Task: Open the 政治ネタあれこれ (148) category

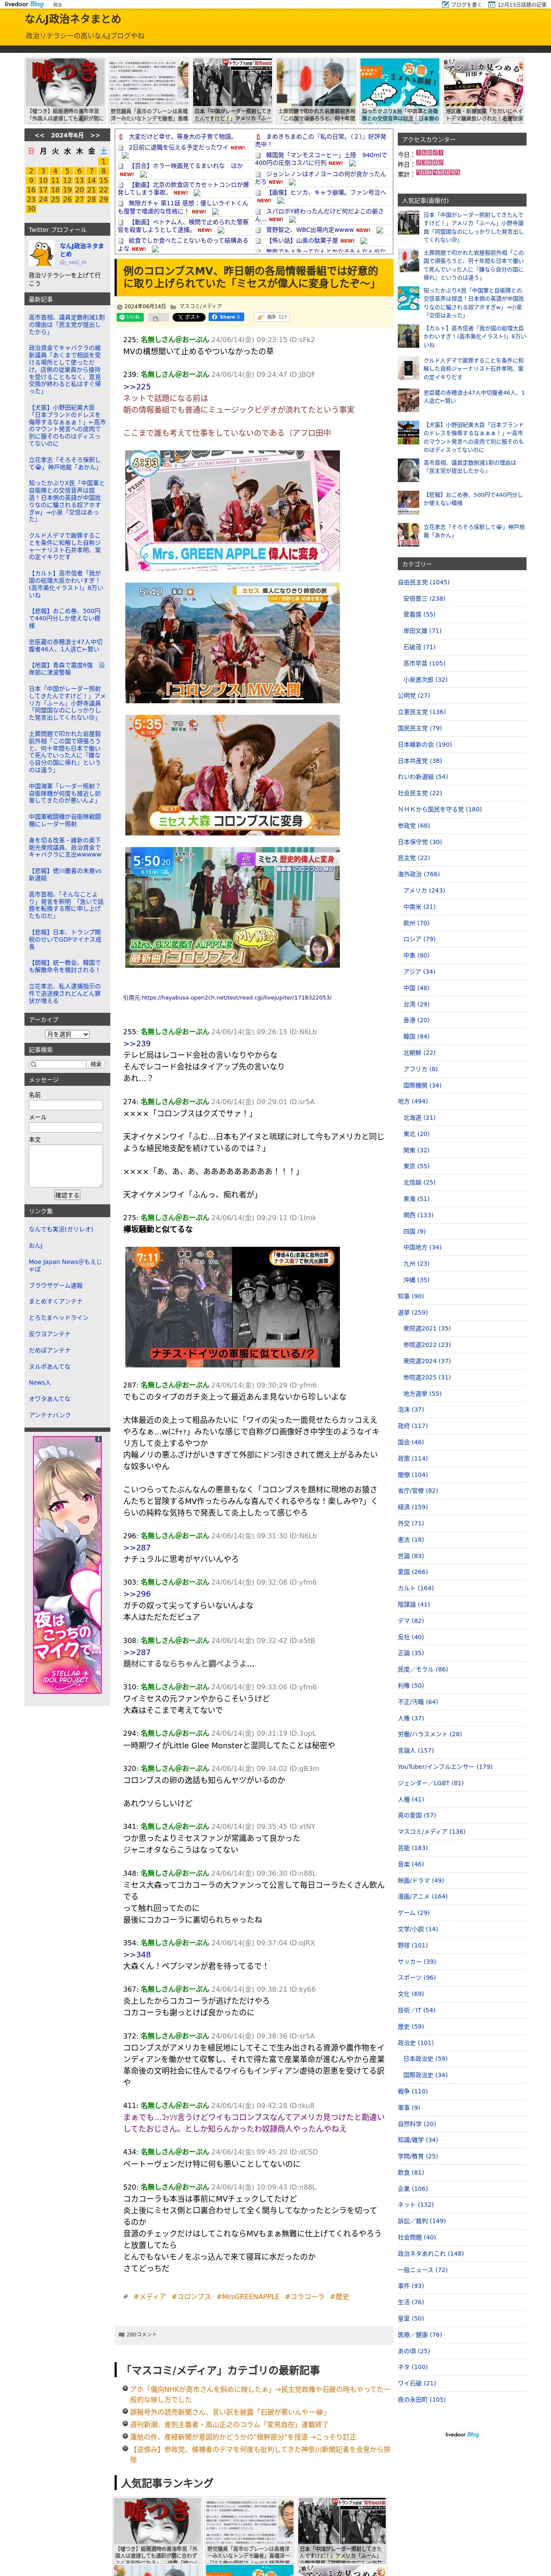Action: point(431,2253)
